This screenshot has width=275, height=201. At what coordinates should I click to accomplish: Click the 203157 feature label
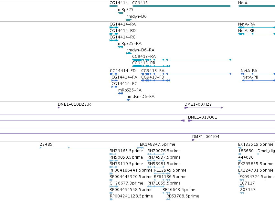[248, 190]
